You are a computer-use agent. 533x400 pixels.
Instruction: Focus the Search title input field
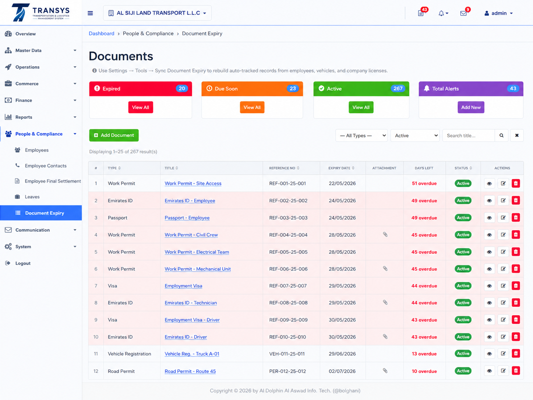(469, 136)
